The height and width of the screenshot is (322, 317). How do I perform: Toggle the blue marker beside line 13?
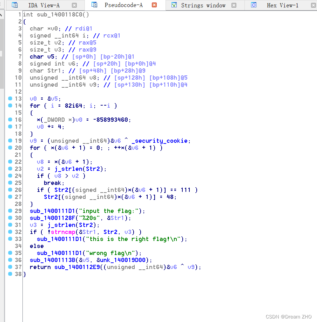click(x=9, y=99)
